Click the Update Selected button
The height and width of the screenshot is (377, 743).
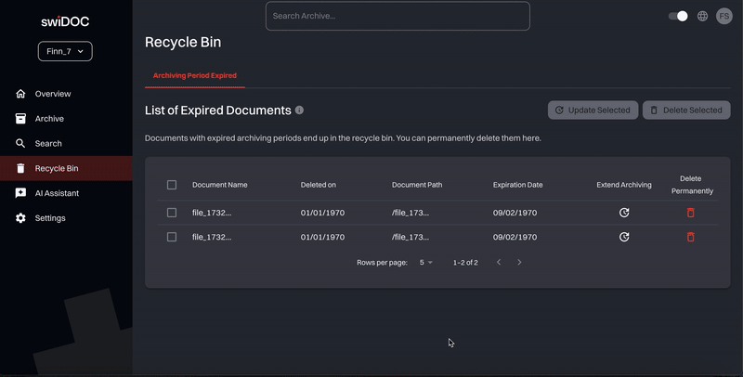593,110
